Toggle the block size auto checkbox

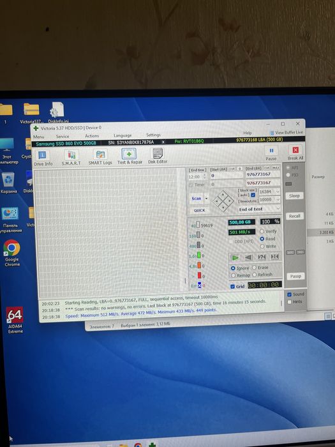point(253,195)
